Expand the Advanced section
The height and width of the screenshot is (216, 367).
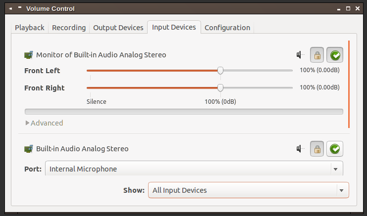click(44, 123)
